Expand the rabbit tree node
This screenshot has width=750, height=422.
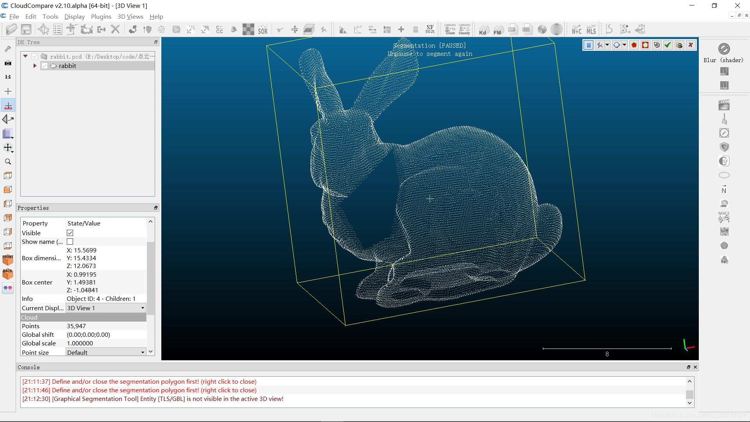[35, 66]
